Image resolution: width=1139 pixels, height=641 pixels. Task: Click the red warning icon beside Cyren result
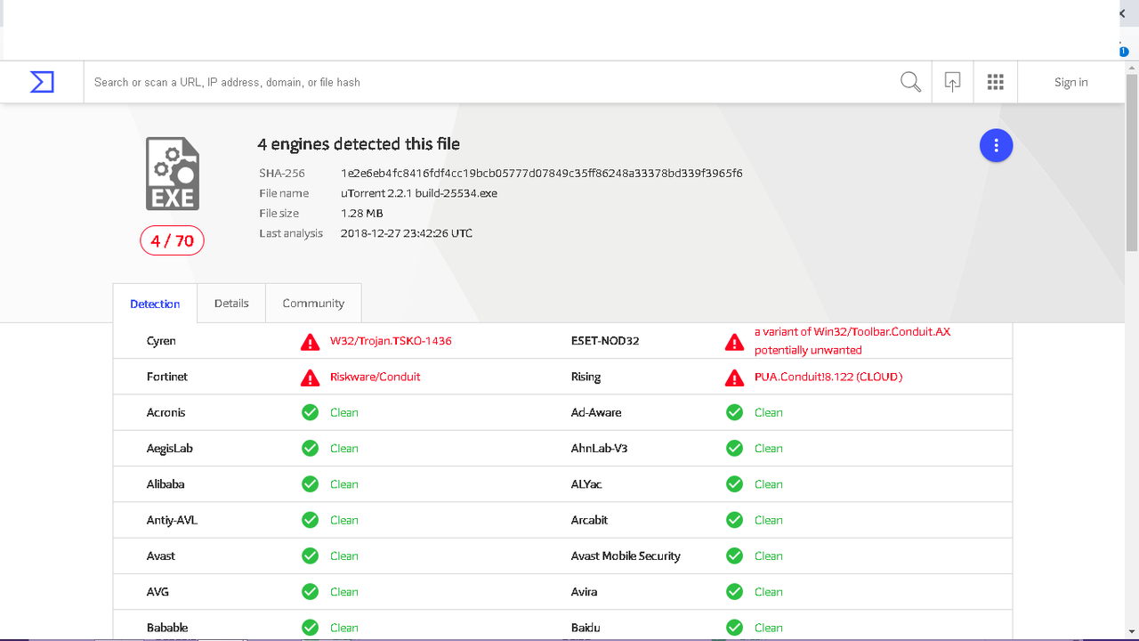tap(310, 342)
